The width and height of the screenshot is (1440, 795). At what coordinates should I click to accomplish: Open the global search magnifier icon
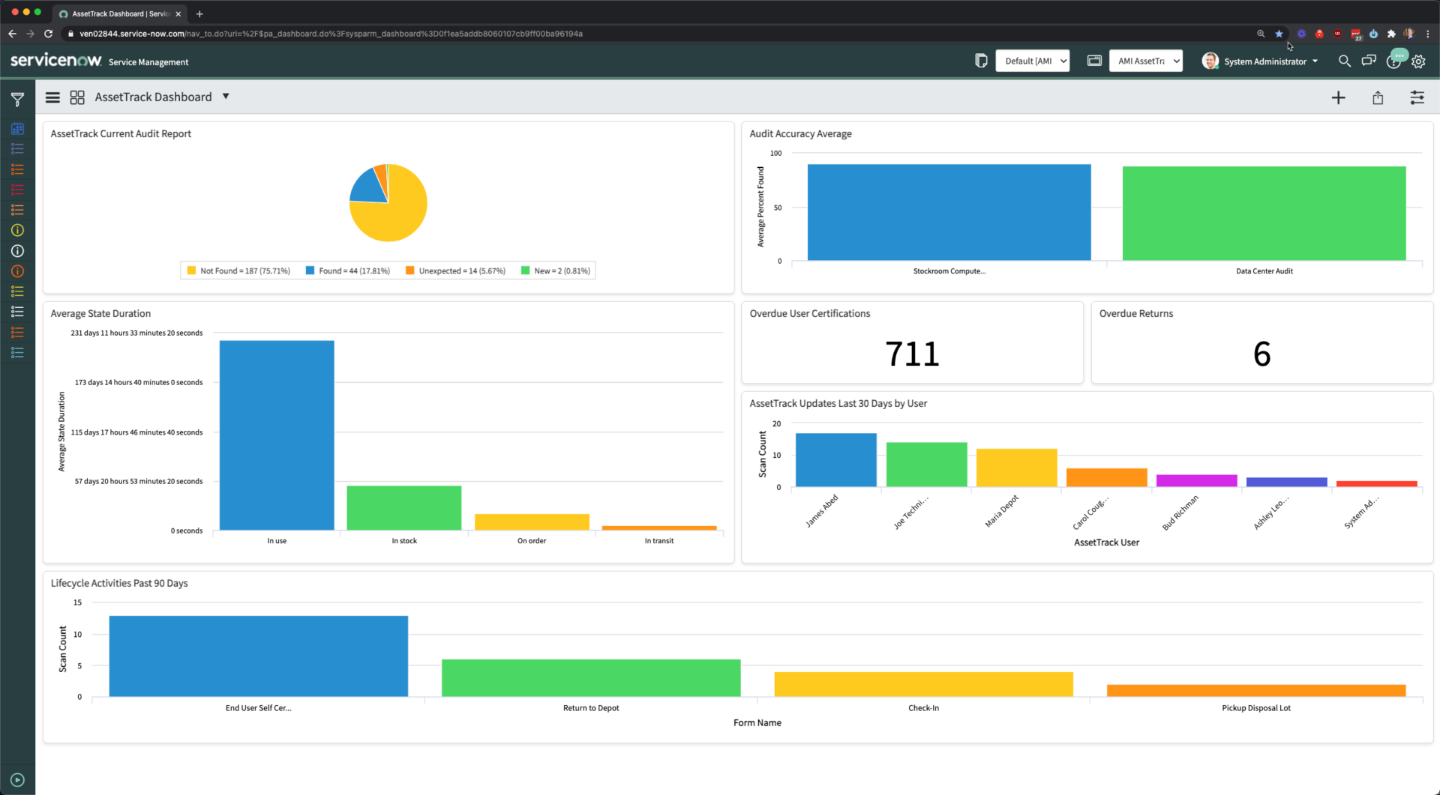pos(1344,61)
